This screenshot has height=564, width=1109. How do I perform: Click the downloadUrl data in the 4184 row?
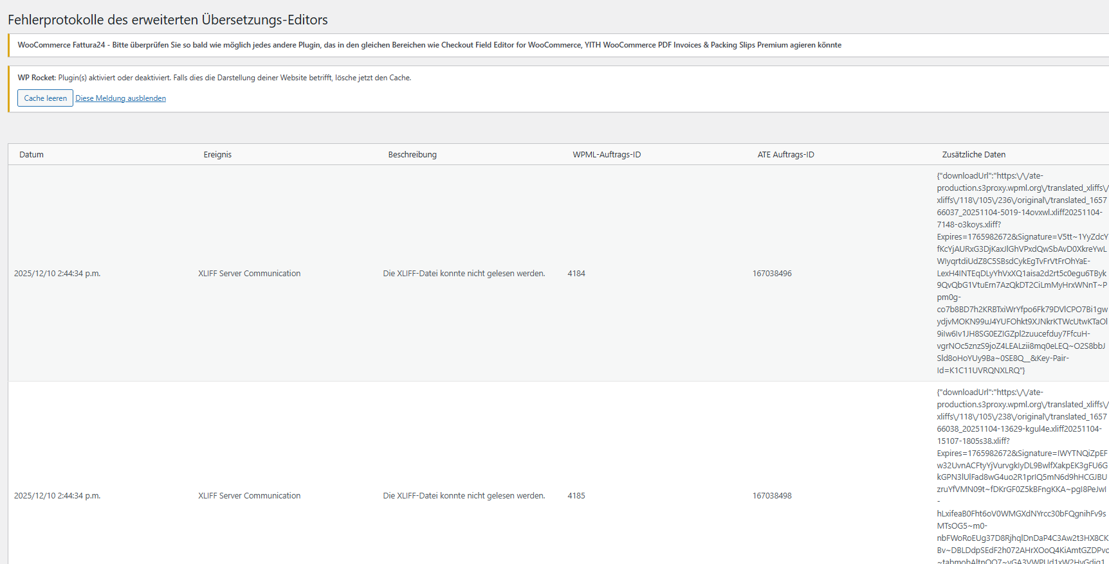coord(1022,273)
